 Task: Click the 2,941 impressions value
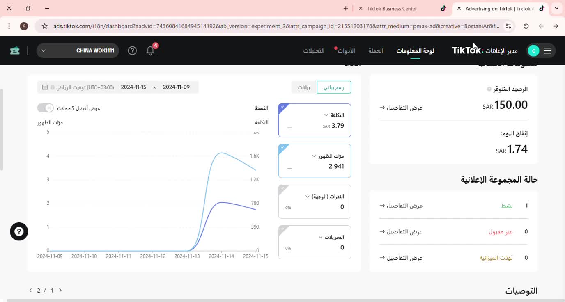[336, 166]
